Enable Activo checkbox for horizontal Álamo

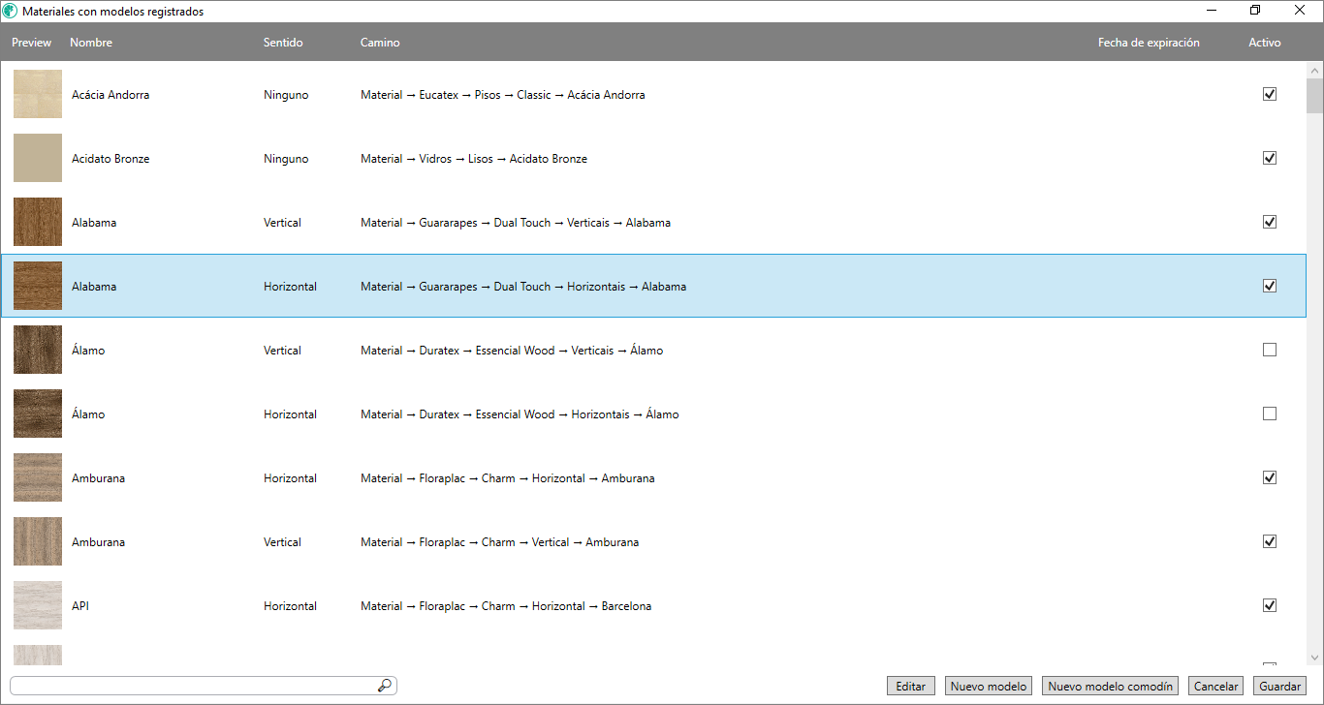point(1269,414)
